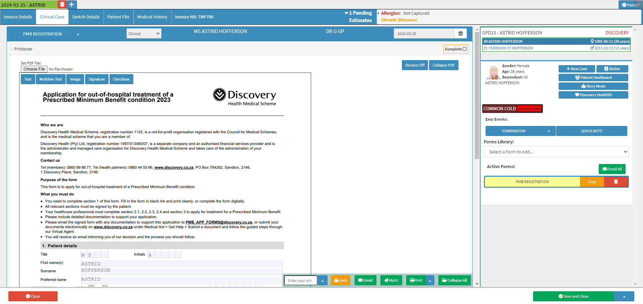This screenshot has width=643, height=304.
Task: Select the Invoice NR: TMP790 tab
Action: 194,17
